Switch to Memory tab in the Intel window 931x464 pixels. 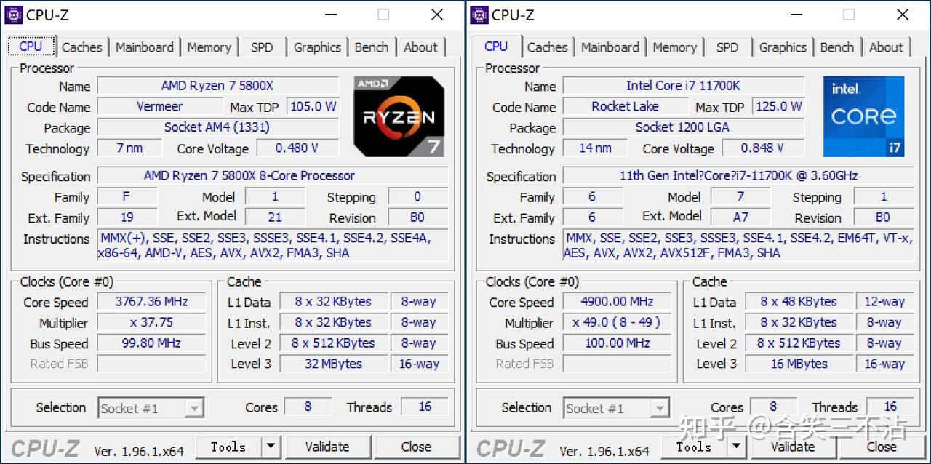[674, 47]
